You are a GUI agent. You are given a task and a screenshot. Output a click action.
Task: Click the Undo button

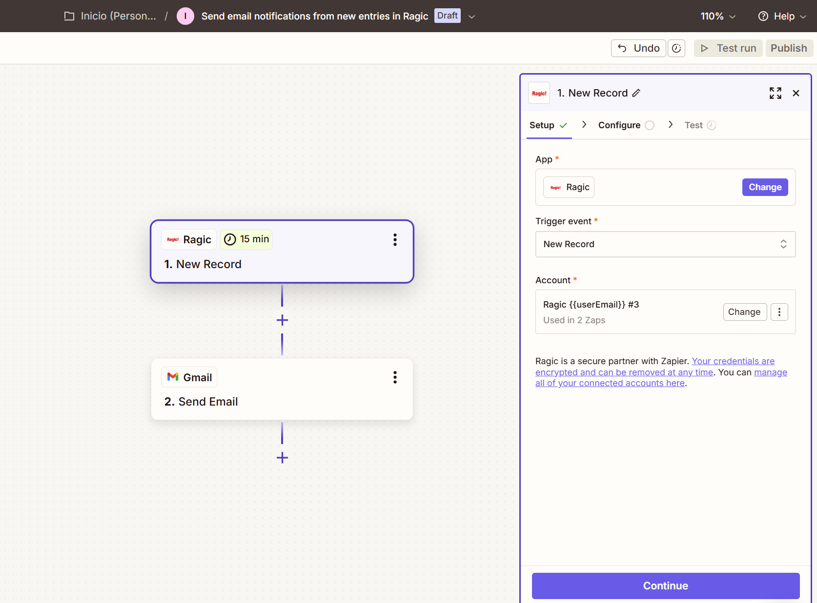(638, 48)
